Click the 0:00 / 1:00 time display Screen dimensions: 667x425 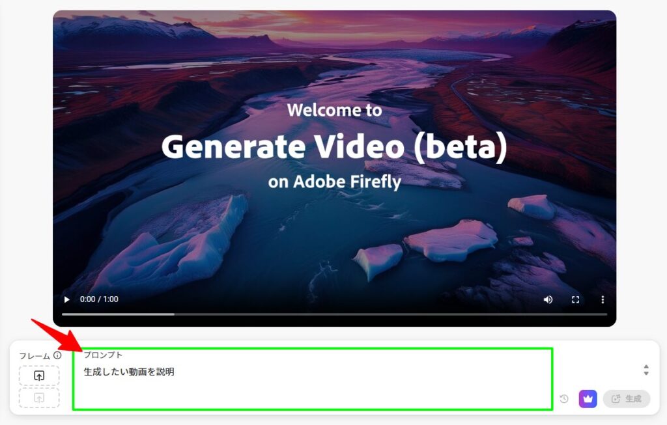click(x=99, y=299)
